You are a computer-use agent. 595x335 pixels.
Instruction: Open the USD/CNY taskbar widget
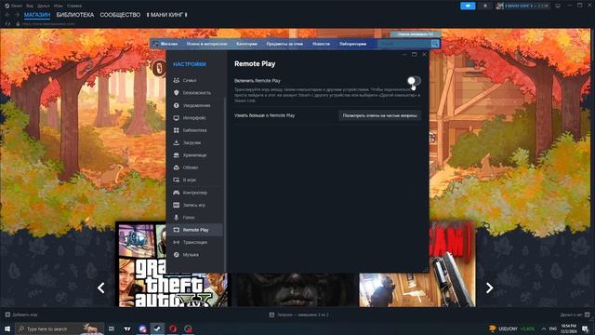coord(511,328)
